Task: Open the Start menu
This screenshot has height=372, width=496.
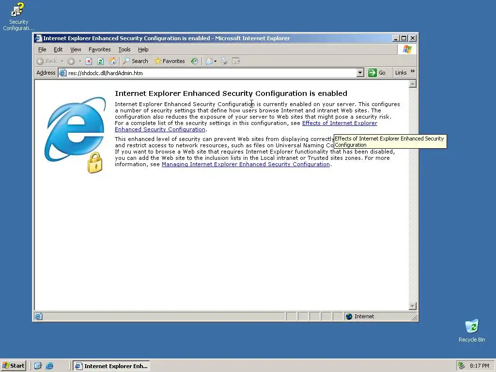Action: pyautogui.click(x=13, y=366)
